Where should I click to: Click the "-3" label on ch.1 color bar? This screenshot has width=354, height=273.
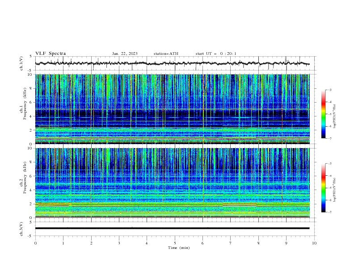click(x=330, y=90)
